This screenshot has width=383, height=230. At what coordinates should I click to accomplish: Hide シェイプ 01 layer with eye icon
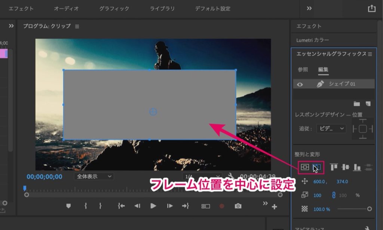[x=300, y=85]
